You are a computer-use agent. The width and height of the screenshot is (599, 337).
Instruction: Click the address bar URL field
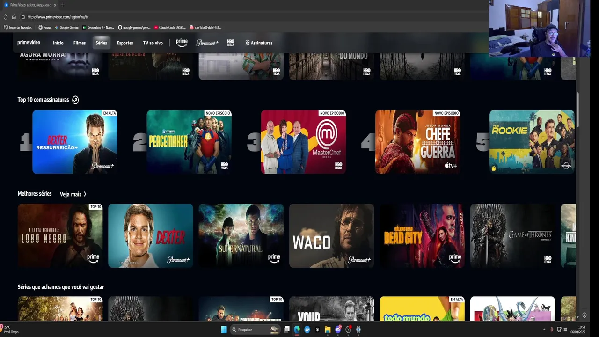[253, 17]
